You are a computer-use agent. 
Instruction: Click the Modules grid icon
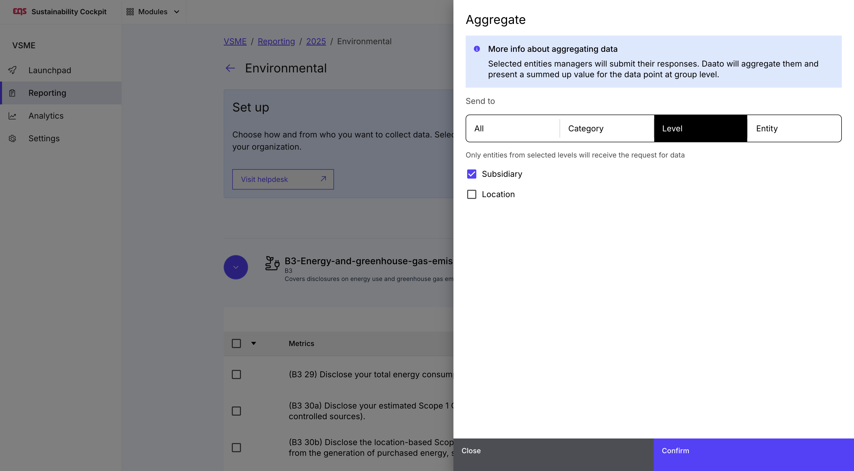tap(130, 12)
